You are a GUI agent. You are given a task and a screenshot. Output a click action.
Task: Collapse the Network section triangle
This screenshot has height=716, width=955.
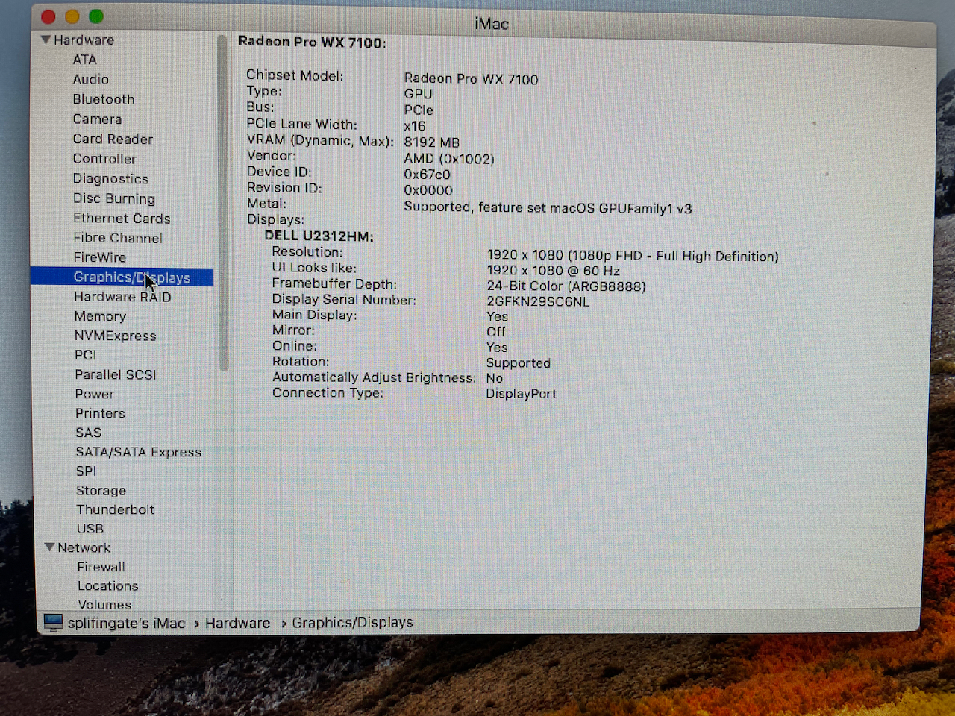[x=50, y=547]
